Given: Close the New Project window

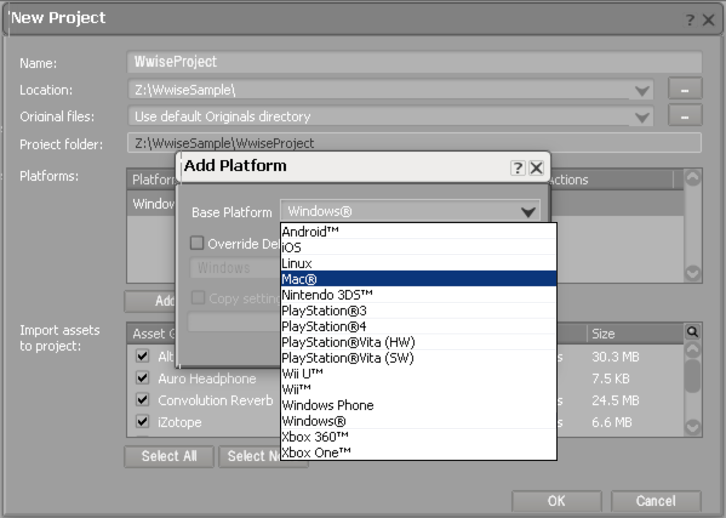Looking at the screenshot, I should (708, 19).
